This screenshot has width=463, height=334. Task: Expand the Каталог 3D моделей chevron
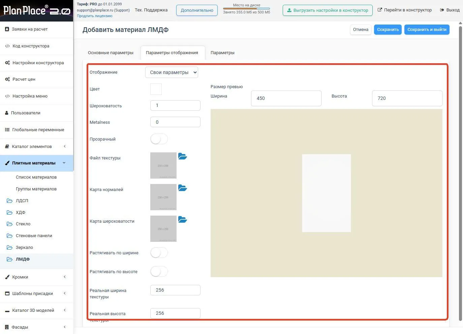tap(65, 310)
